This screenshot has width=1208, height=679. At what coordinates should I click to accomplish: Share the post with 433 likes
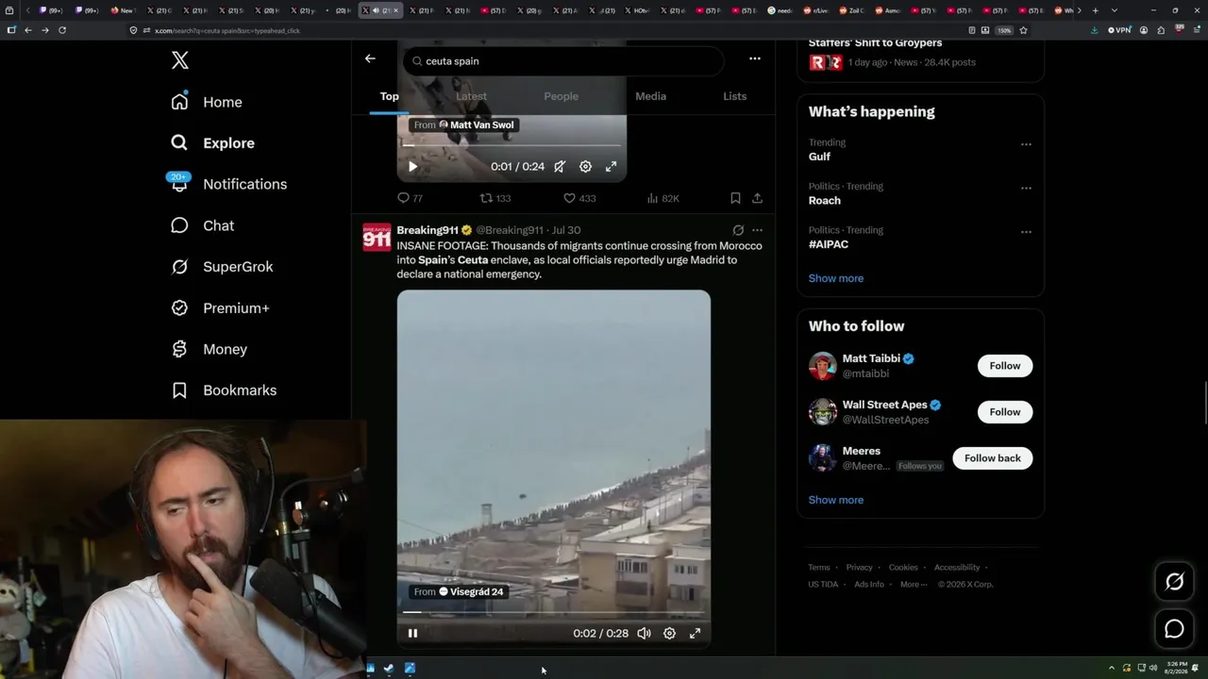757,198
